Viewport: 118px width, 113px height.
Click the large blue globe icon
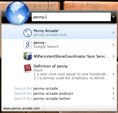17,13
